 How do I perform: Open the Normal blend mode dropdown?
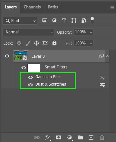click(x=28, y=32)
